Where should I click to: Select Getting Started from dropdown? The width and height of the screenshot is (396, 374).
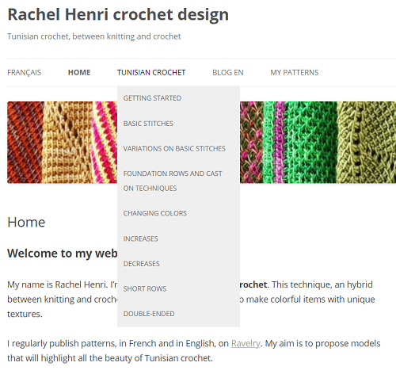point(178,98)
